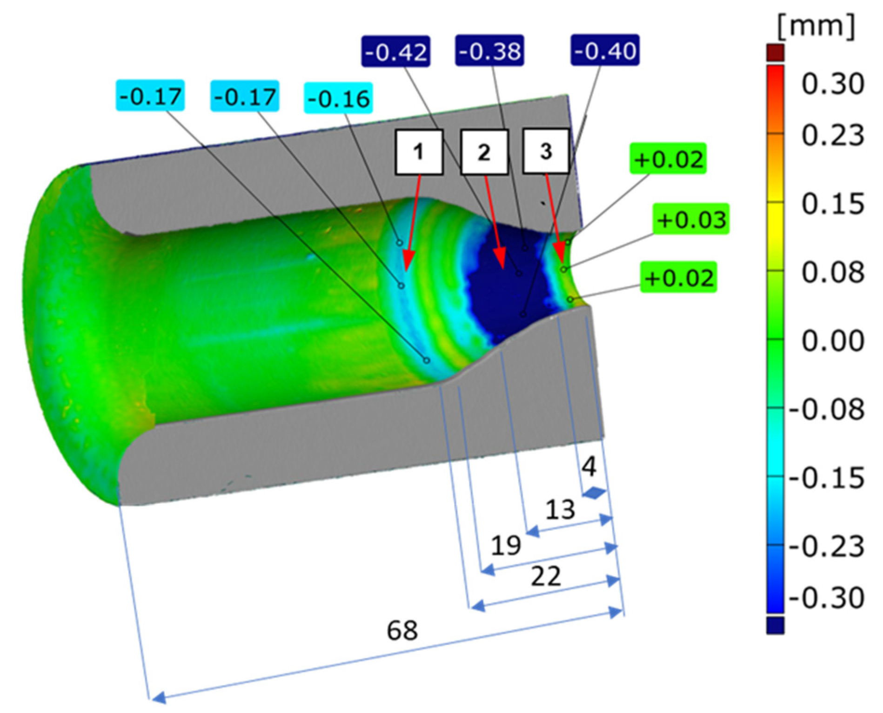Click the 0.15 scale tick label
This screenshot has height=713, width=883.
[833, 204]
